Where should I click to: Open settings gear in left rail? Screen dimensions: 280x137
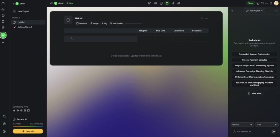[x=4, y=124]
